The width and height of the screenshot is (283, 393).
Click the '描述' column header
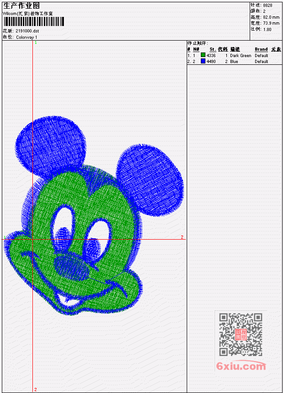click(x=235, y=49)
